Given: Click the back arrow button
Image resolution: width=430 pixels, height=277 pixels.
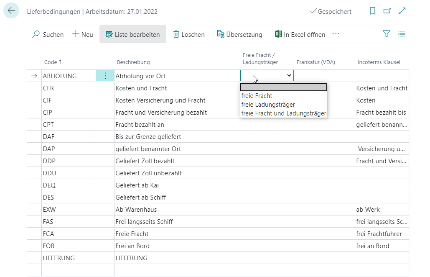Looking at the screenshot, I should 11,11.
